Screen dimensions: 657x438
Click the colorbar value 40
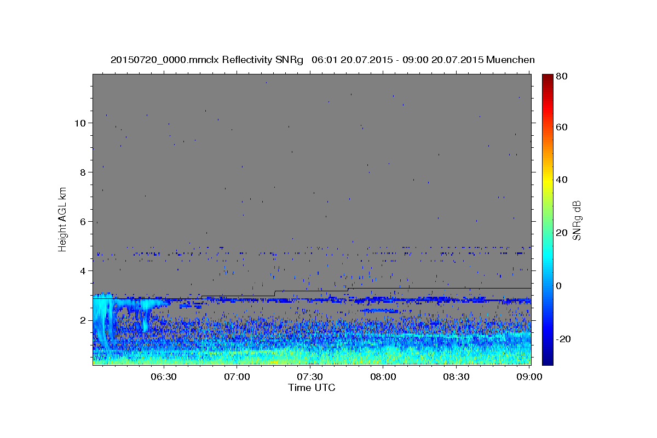click(x=562, y=180)
